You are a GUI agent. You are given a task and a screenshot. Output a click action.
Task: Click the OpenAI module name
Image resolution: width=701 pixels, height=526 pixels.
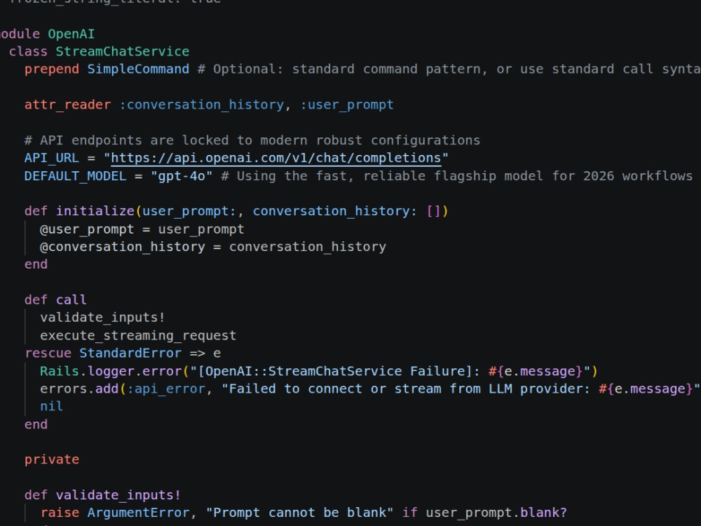click(x=71, y=34)
